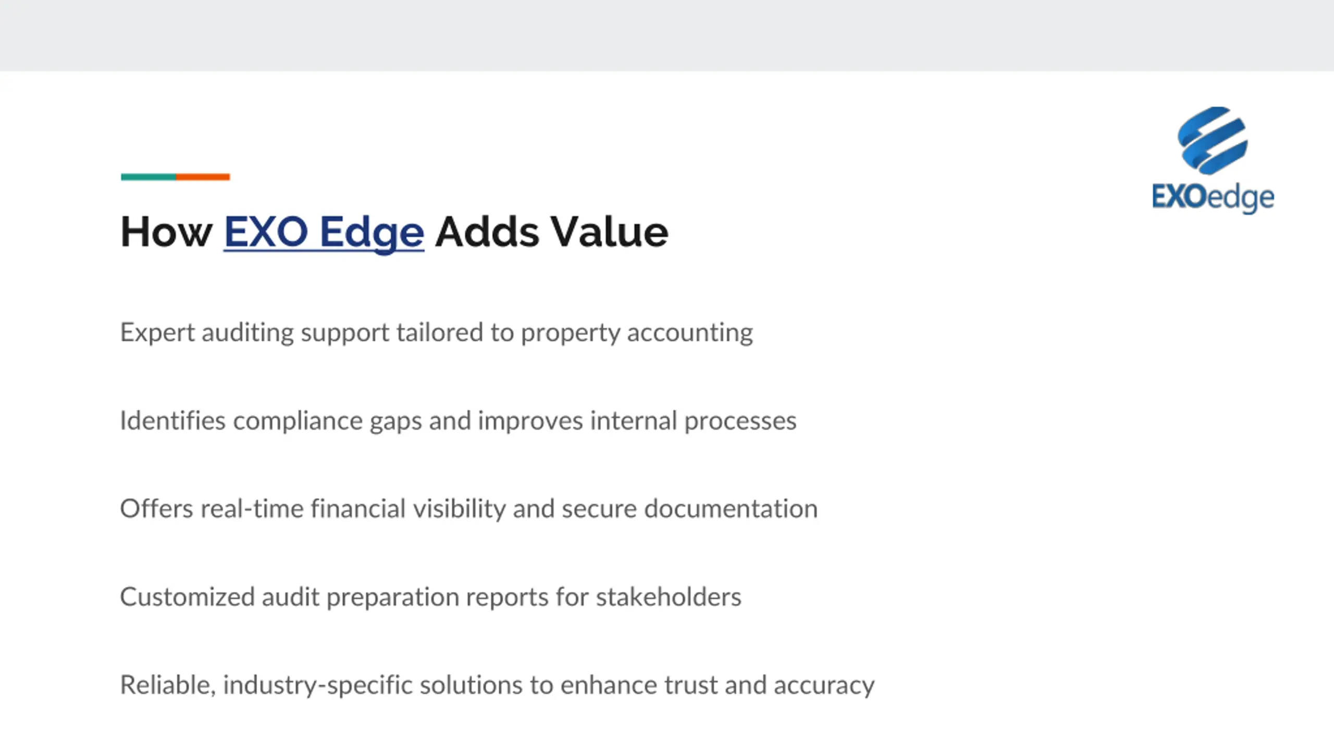Click "Adds Value" in the slide heading
1334x750 pixels.
coord(551,232)
